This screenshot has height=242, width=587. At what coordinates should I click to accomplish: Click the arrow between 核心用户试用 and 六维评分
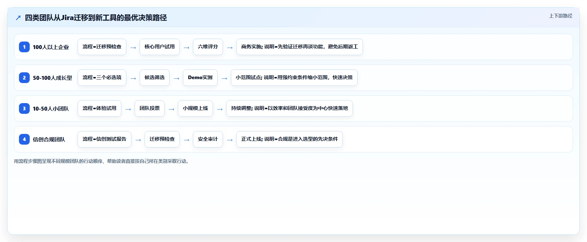coord(186,48)
